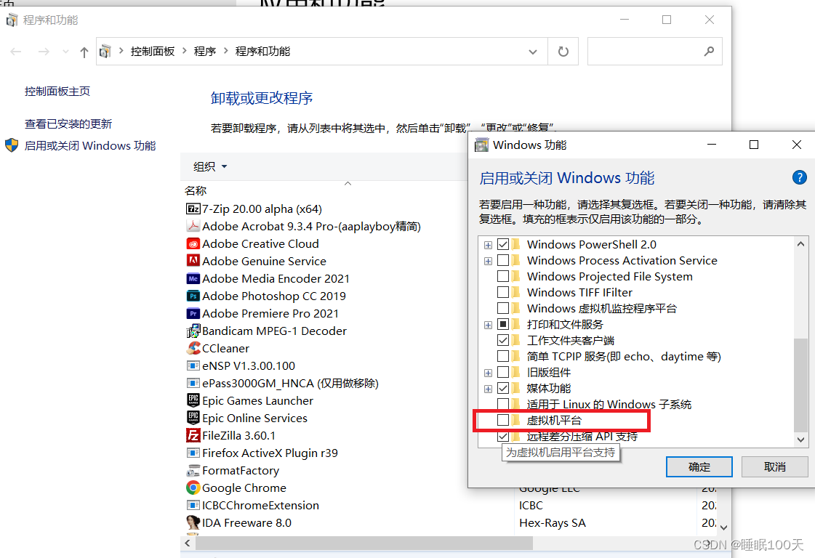Expand Windows PowerShell 2.0 tree node
815x558 pixels.
coord(488,246)
